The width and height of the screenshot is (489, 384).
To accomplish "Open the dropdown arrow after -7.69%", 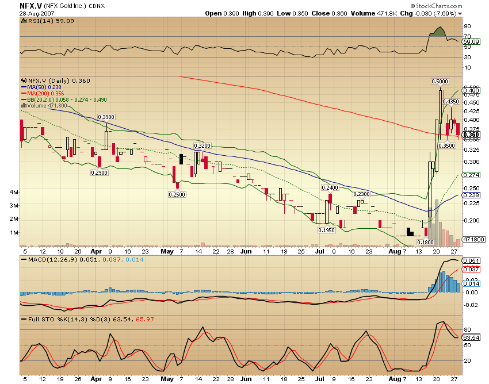I will (460, 13).
